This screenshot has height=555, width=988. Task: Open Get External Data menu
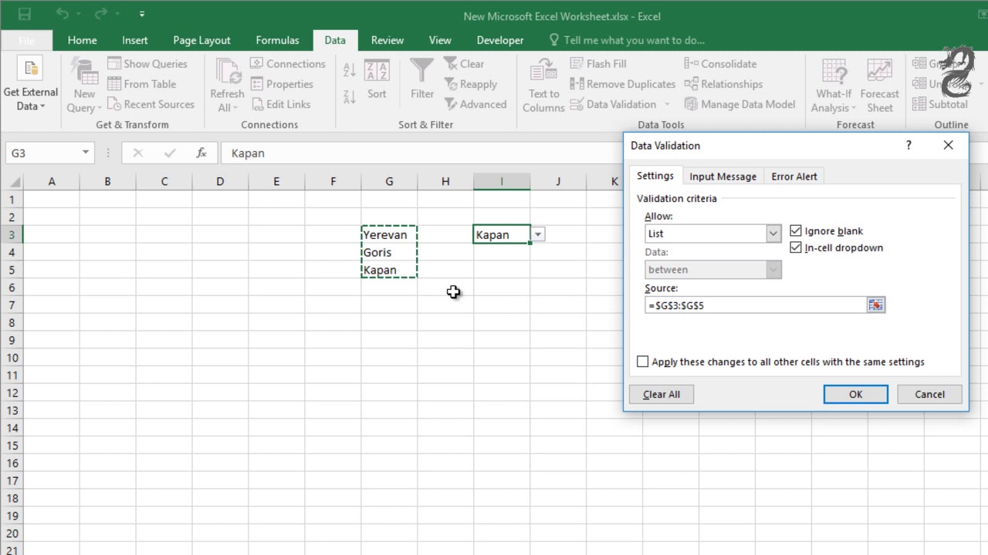point(31,85)
